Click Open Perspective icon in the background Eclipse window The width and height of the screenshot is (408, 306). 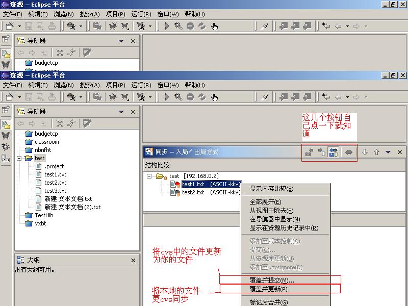pyautogui.click(x=6, y=39)
